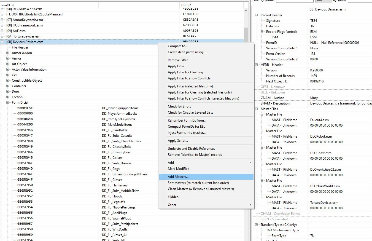
Task: Expand the AAF.esm plugin node
Action: (2, 31)
